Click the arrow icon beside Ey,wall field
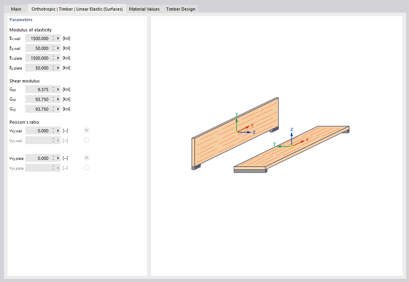The image size is (409, 282). [x=58, y=48]
